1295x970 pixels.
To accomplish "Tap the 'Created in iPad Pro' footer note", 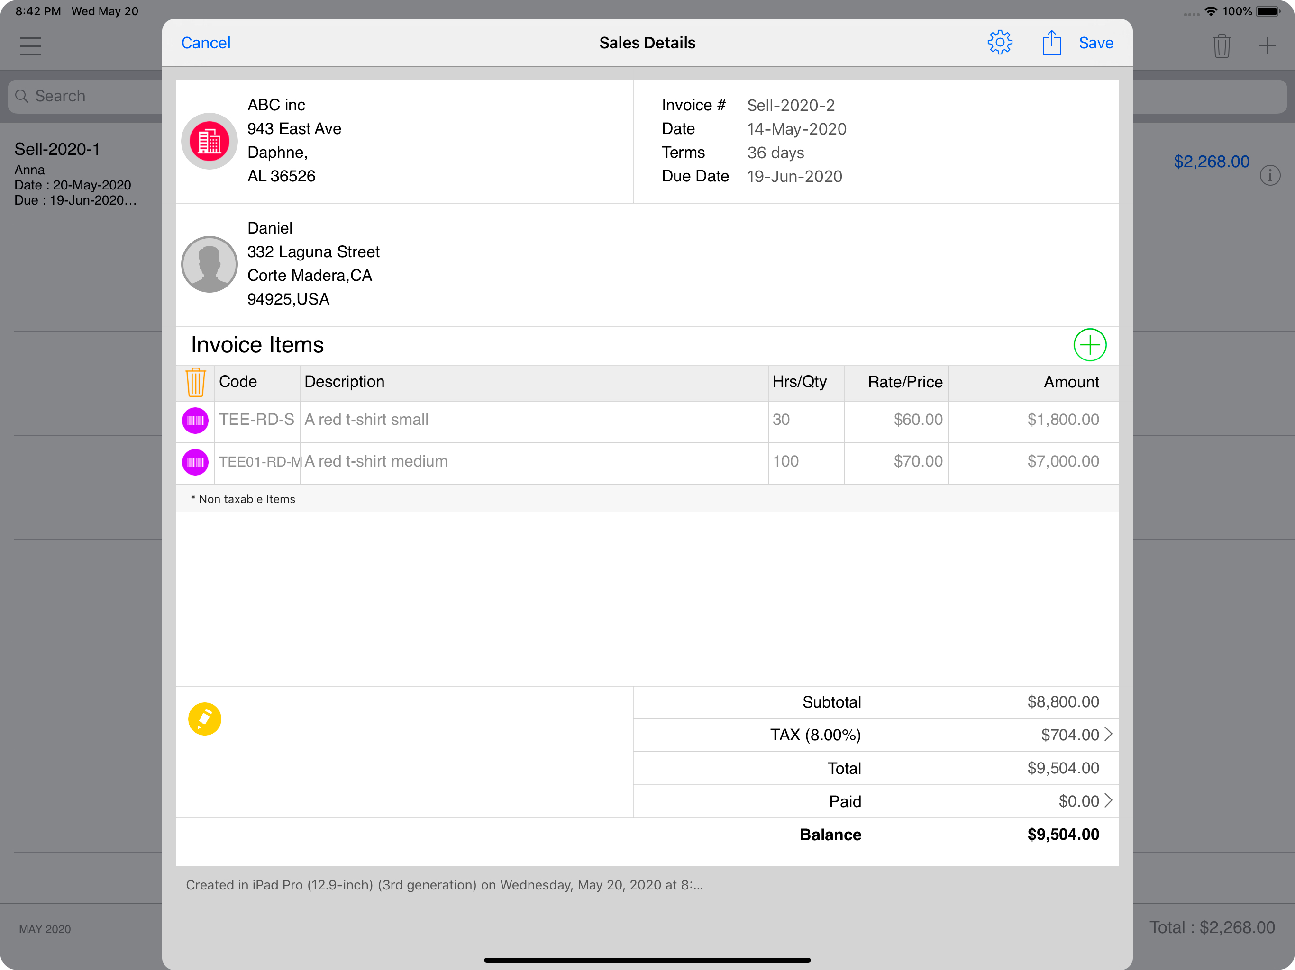I will pos(444,885).
